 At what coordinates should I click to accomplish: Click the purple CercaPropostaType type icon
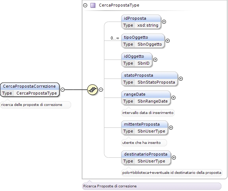click(x=93, y=5)
